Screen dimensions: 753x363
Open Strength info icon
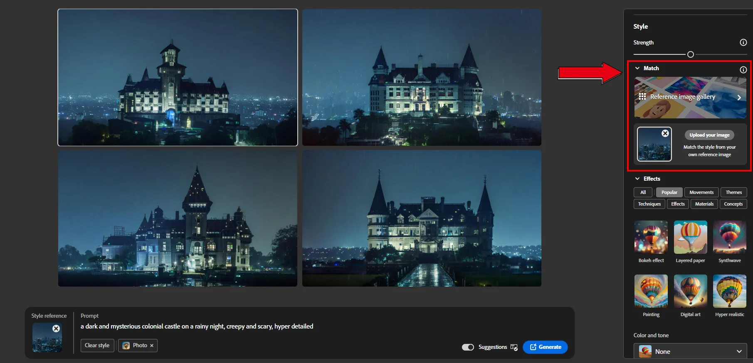(743, 42)
